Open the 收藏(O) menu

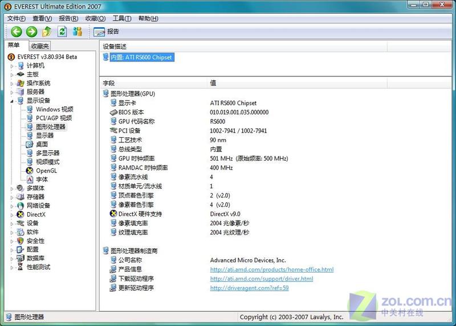tap(95, 18)
